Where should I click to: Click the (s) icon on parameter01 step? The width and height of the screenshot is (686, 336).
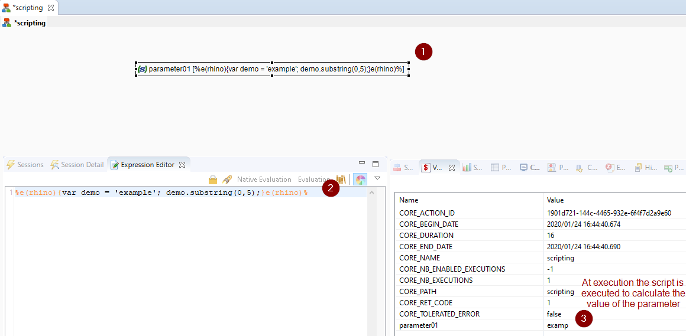click(x=142, y=69)
